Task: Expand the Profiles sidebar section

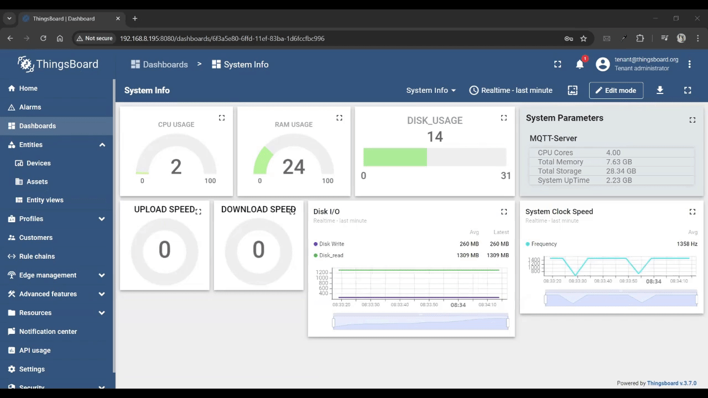Action: (102, 219)
